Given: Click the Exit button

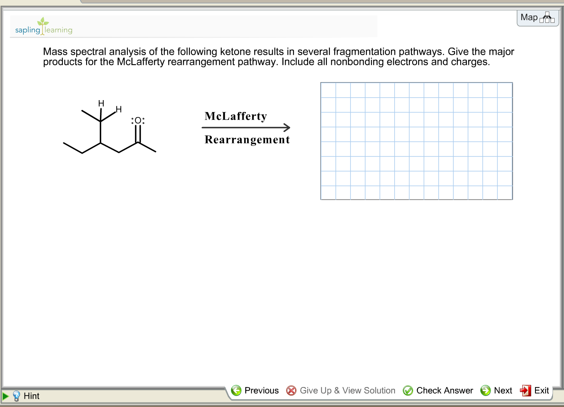Looking at the screenshot, I should click(x=542, y=390).
